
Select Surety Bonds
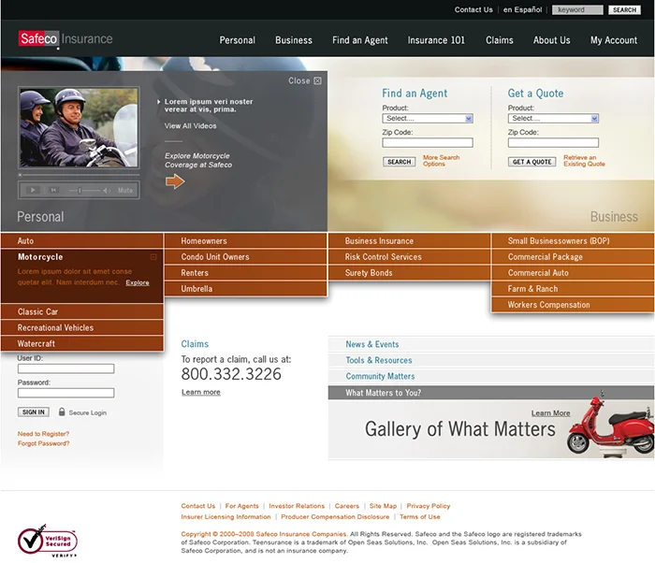(410, 273)
